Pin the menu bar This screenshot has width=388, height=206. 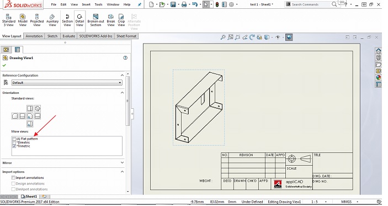[x=140, y=4]
